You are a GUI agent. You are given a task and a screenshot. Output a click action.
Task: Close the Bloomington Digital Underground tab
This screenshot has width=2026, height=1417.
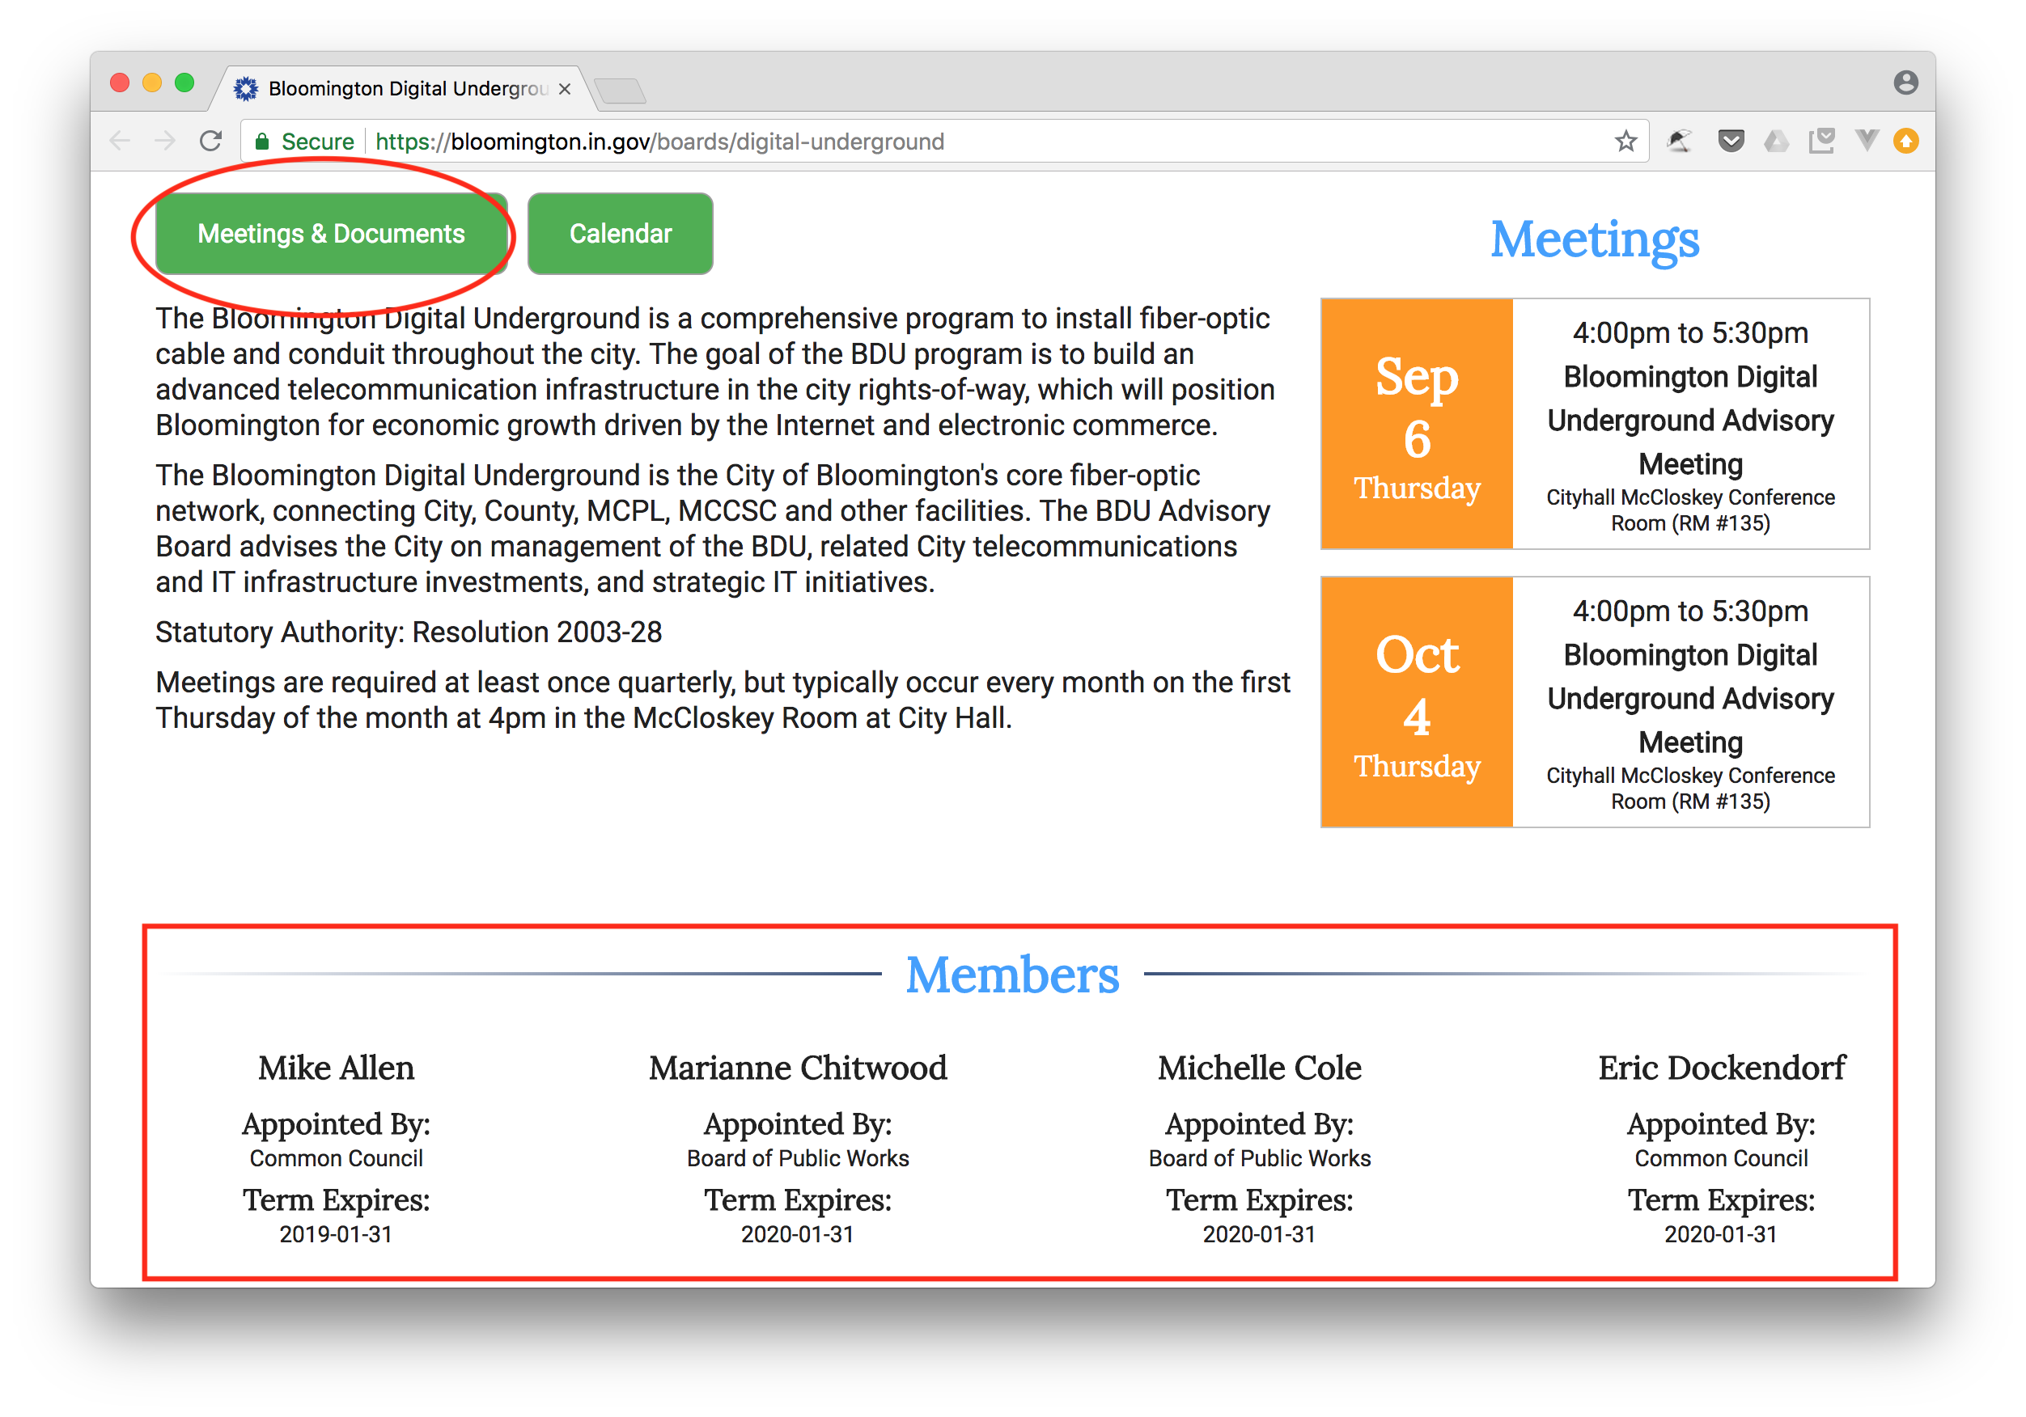point(565,89)
